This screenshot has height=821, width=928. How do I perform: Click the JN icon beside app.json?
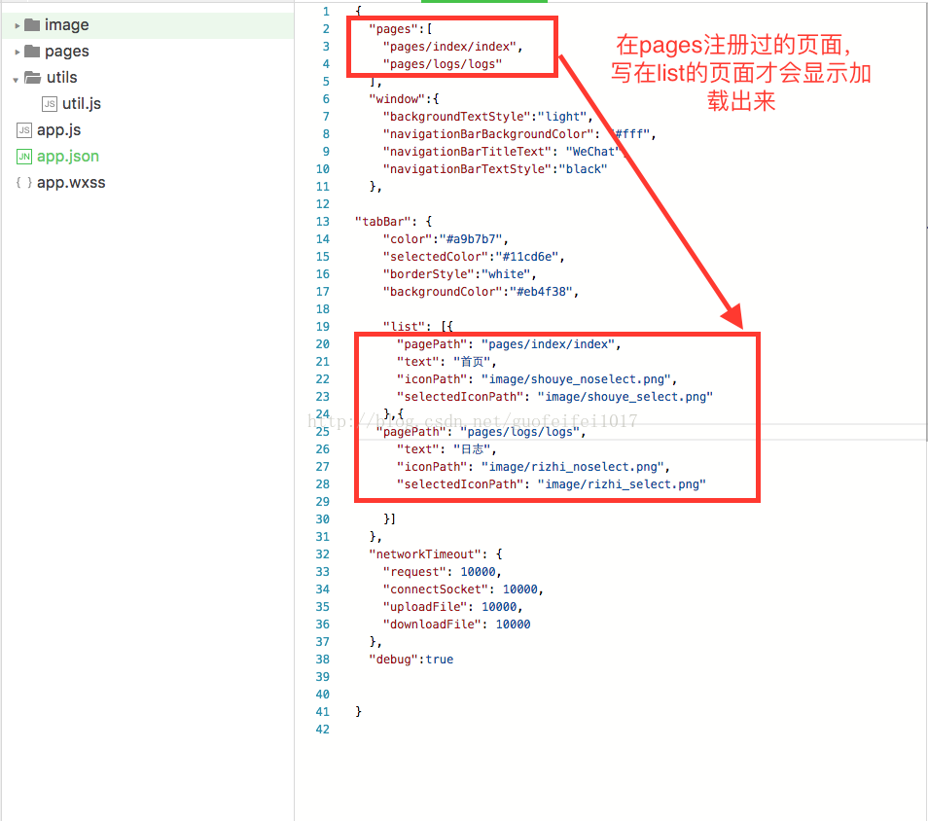24,157
